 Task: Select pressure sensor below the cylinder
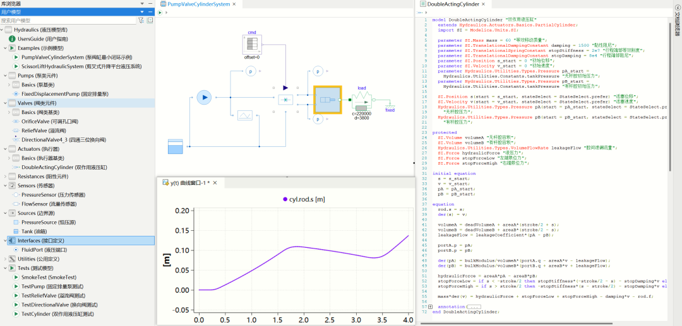[318, 119]
